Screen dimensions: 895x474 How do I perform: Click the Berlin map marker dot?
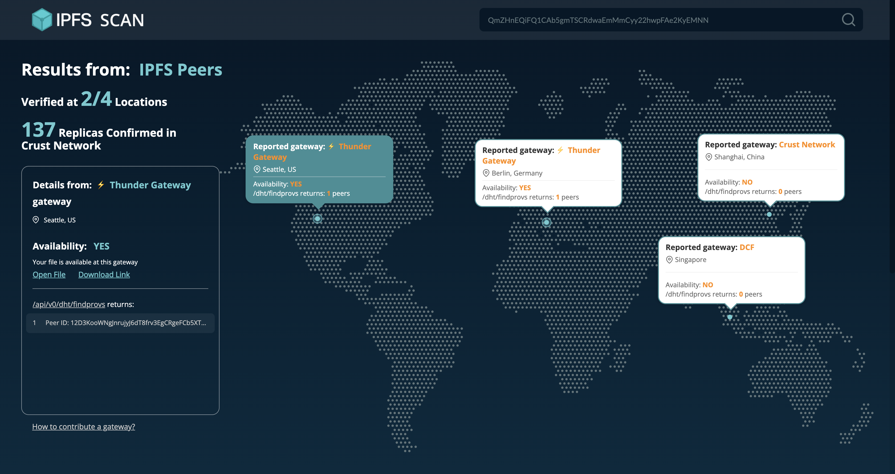coord(547,222)
